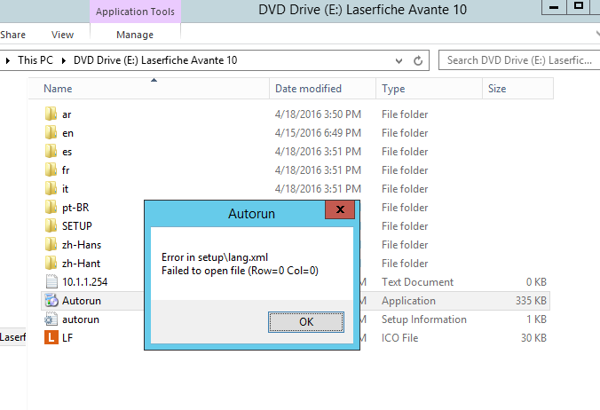Click the ICO File type cell
The height and width of the screenshot is (410, 600).
pyautogui.click(x=400, y=338)
